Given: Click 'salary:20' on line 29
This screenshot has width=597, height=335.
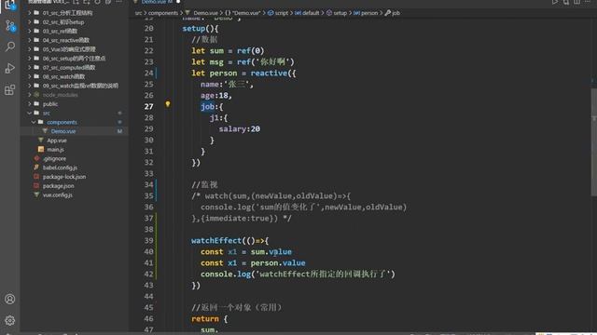Looking at the screenshot, I should (240, 129).
